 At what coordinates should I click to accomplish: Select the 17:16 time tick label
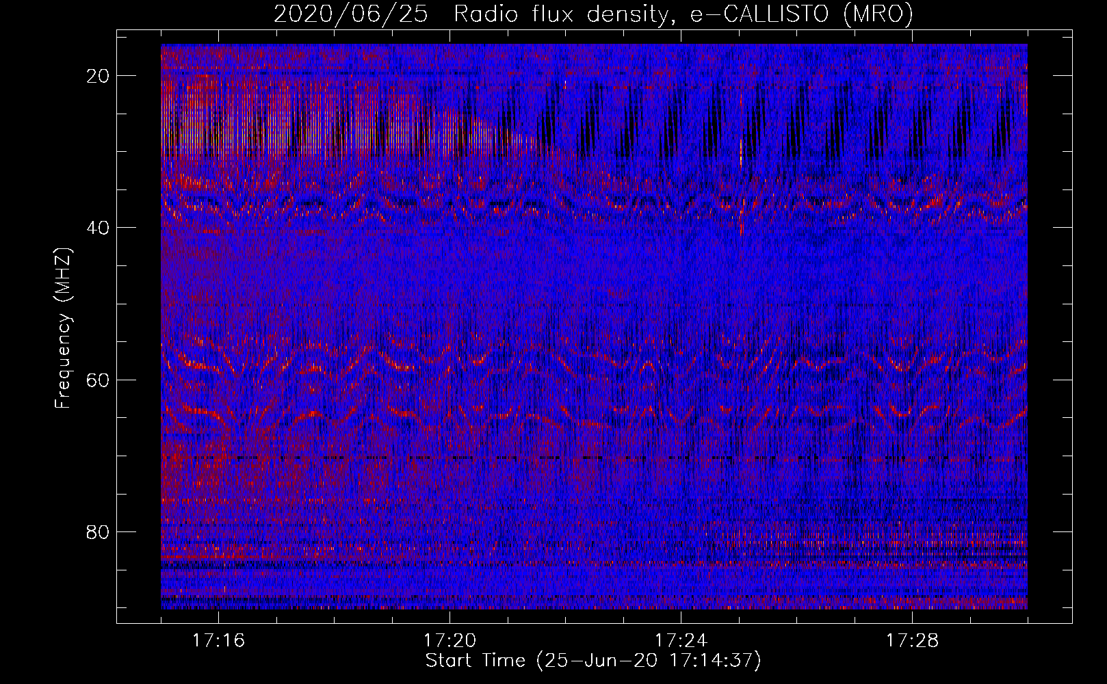tap(218, 641)
